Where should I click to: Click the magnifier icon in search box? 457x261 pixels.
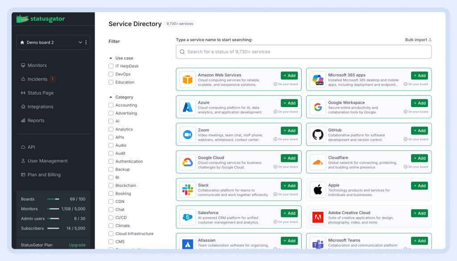coord(182,52)
